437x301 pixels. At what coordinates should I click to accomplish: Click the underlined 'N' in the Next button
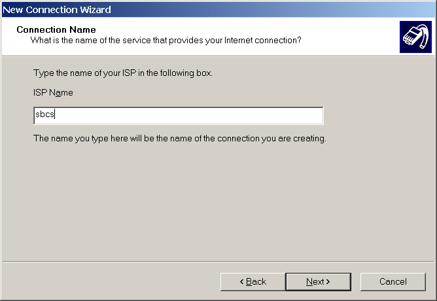pos(309,281)
